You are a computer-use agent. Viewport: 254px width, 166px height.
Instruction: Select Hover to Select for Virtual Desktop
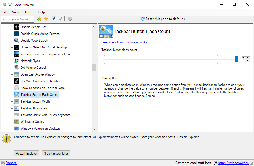click(44, 47)
